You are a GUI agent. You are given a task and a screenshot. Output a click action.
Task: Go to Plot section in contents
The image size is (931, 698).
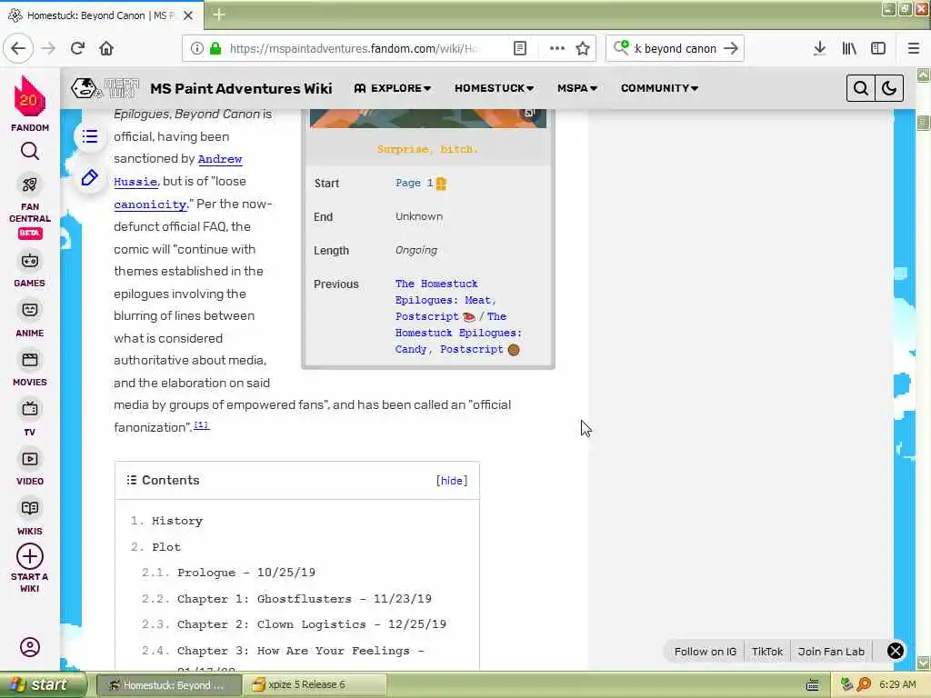tap(166, 546)
